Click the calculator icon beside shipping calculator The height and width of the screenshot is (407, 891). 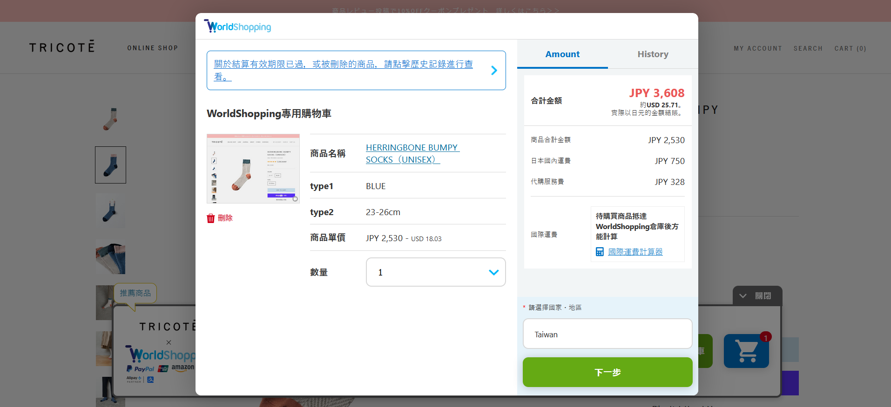600,252
